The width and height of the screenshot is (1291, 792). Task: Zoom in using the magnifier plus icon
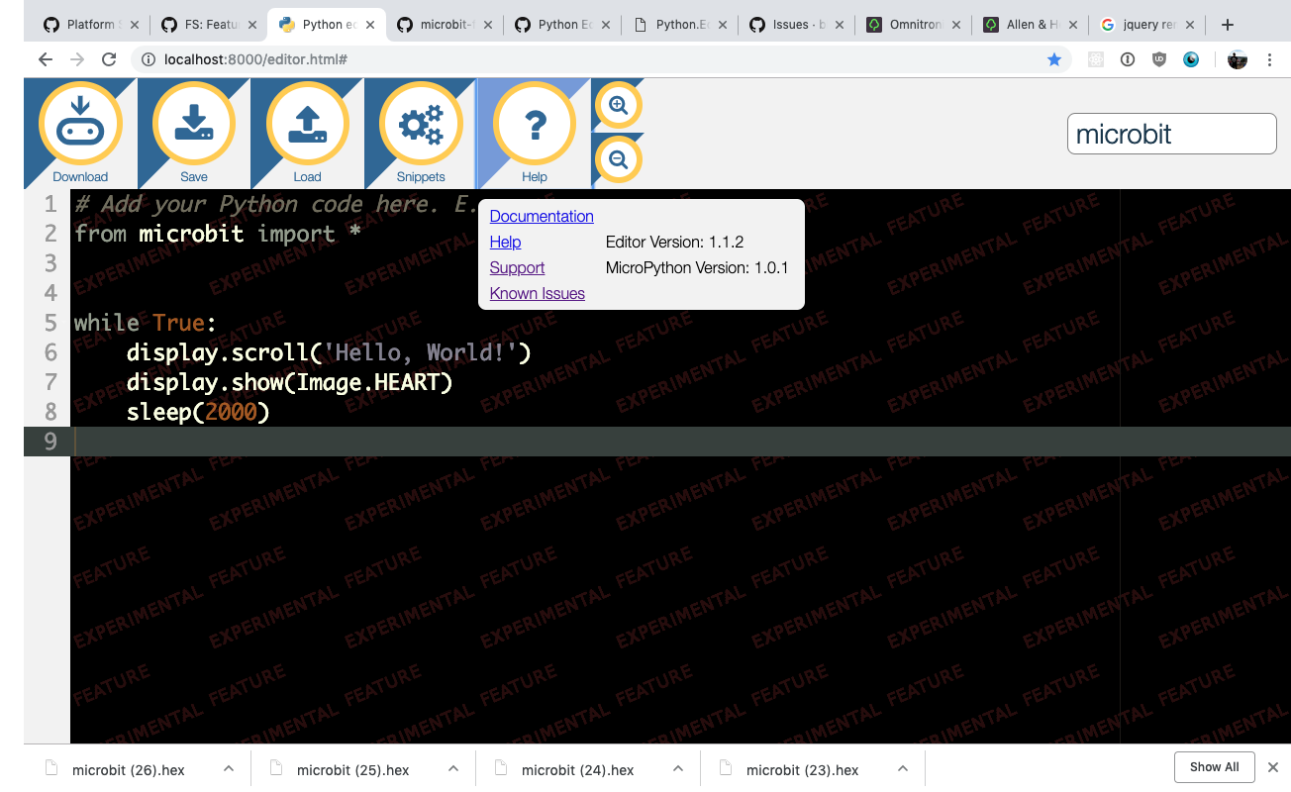click(617, 105)
